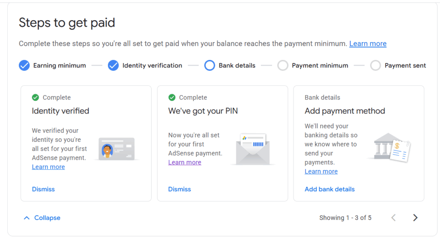Go to previous page of steps
This screenshot has width=440, height=237.
(x=393, y=218)
